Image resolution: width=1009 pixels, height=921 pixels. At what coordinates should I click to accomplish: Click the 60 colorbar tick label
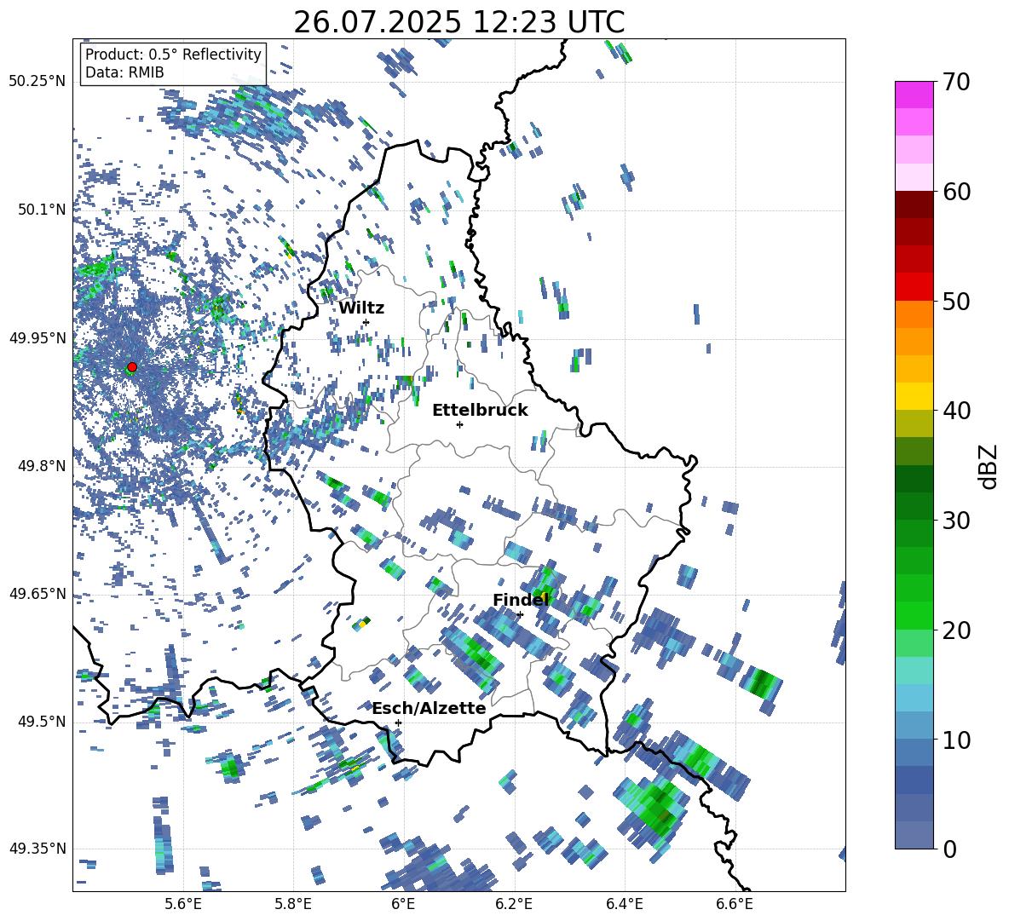pos(956,192)
